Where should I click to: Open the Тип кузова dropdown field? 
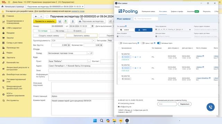[111, 41]
